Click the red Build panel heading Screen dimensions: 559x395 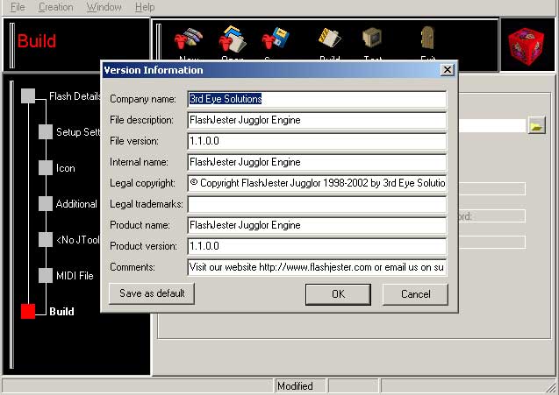tap(36, 41)
